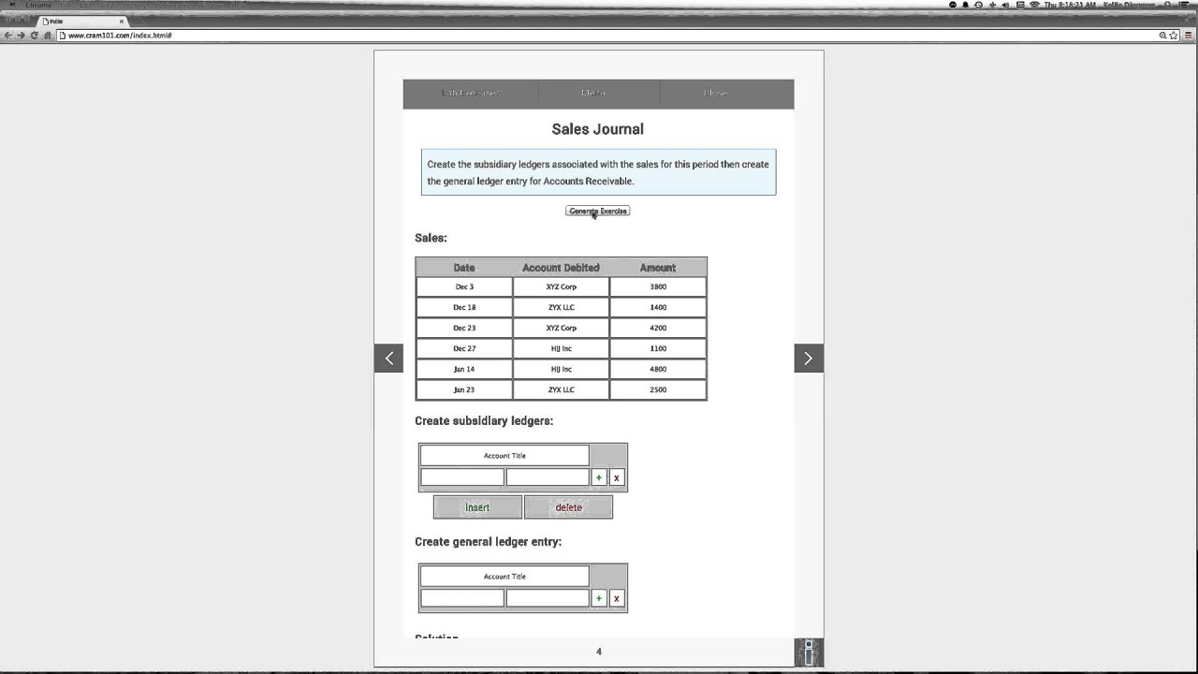The width and height of the screenshot is (1198, 674).
Task: Click the Generate Exercise button
Action: (x=597, y=211)
